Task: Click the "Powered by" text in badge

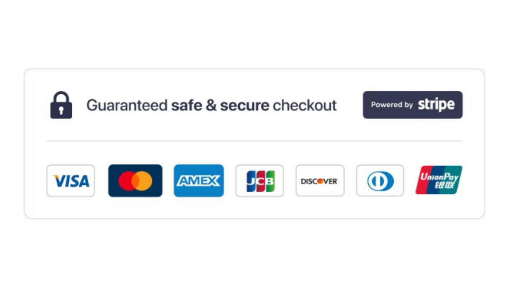Action: point(392,105)
